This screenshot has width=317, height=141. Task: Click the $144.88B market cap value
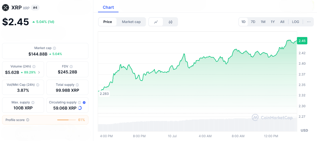pyautogui.click(x=38, y=54)
